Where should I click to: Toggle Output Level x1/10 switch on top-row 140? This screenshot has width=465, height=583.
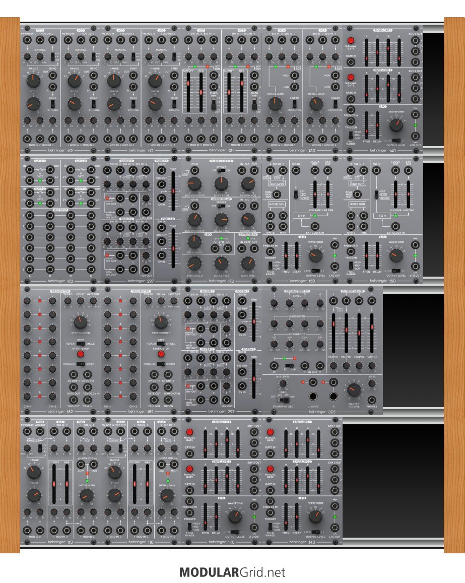click(396, 141)
